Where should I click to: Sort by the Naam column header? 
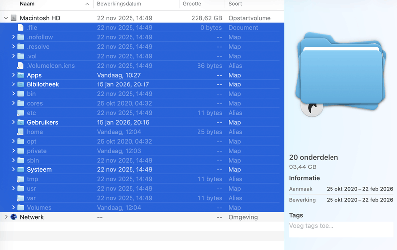27,4
